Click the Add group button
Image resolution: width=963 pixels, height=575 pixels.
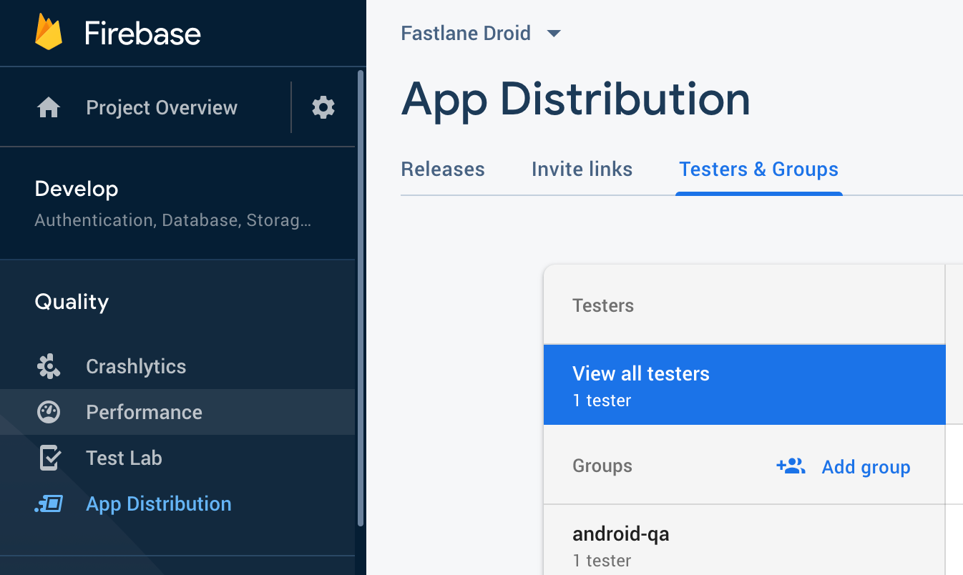(844, 467)
